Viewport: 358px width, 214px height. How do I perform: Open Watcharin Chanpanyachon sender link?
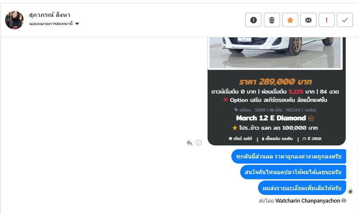(308, 200)
